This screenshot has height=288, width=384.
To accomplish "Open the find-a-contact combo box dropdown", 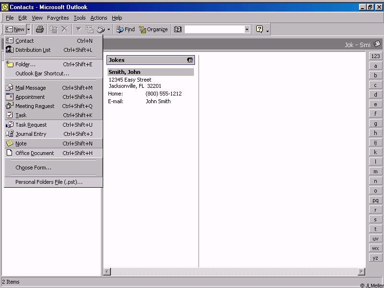I will [247, 29].
